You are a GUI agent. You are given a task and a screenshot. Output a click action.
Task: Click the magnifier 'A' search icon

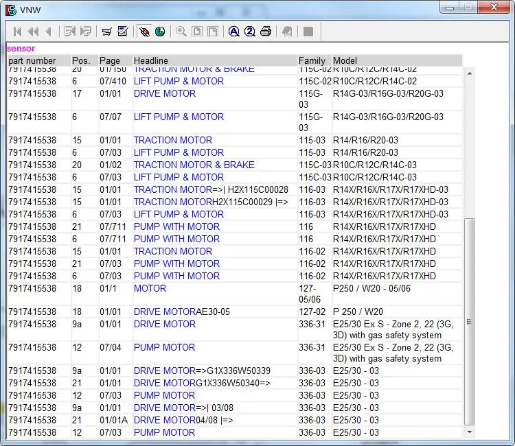point(234,32)
